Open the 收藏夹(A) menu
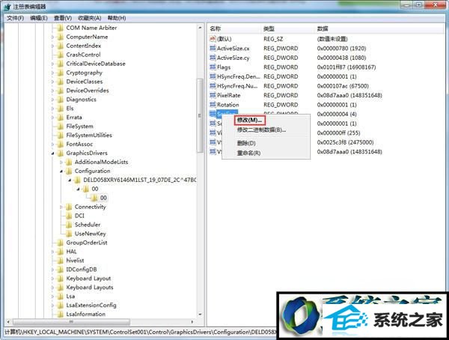 pos(89,18)
